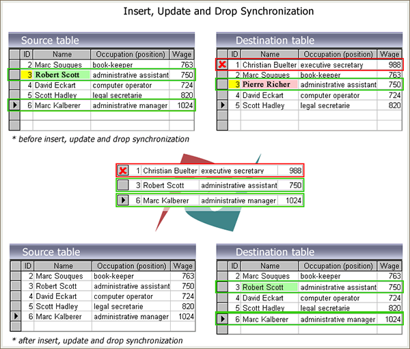
Task: Click red X icon in the middle change list
Action: pos(122,170)
